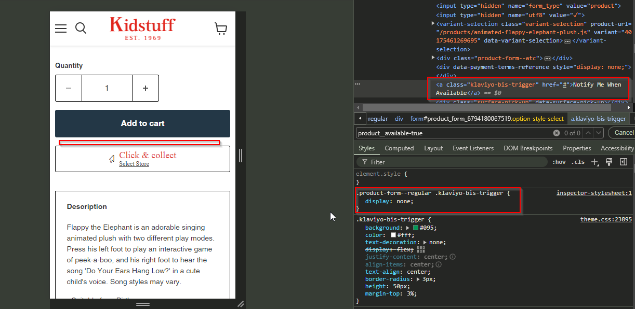Select the data-payment-terms-reference div line

[x=534, y=67]
